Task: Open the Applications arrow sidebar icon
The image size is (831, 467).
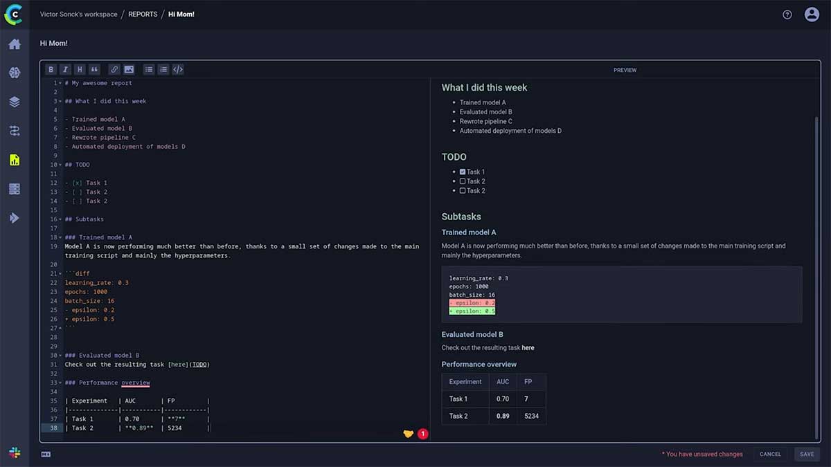Action: coord(15,218)
